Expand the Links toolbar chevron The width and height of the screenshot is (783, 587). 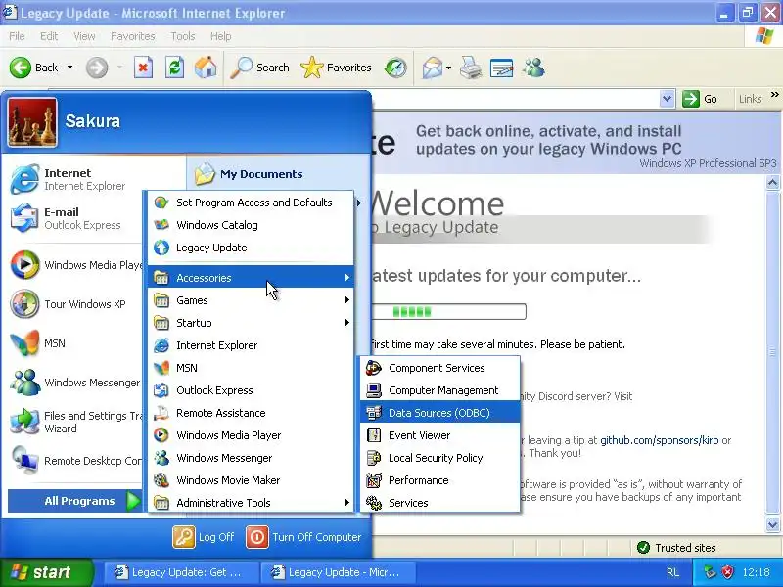tap(774, 94)
